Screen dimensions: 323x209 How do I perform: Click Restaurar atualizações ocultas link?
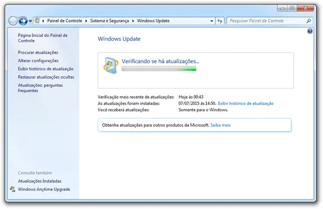(x=46, y=77)
